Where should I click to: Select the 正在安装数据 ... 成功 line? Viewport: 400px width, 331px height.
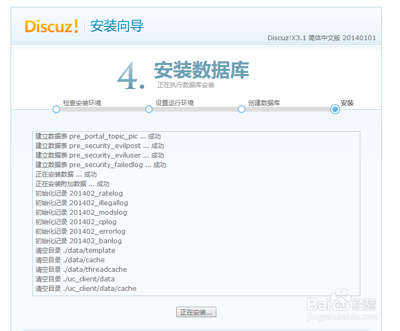pos(66,174)
